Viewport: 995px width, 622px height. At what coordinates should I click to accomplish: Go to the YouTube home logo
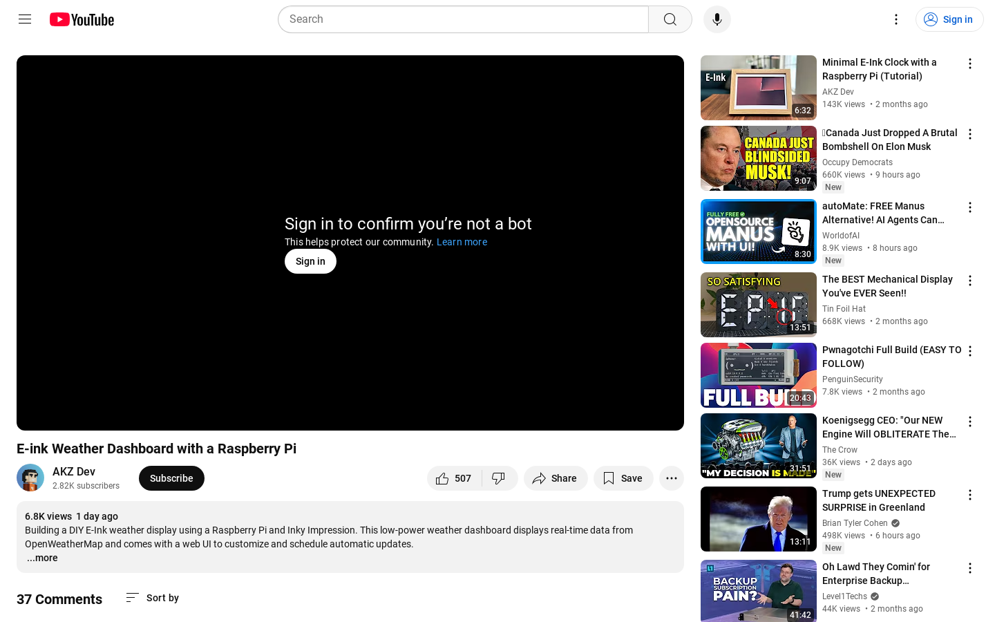click(82, 19)
